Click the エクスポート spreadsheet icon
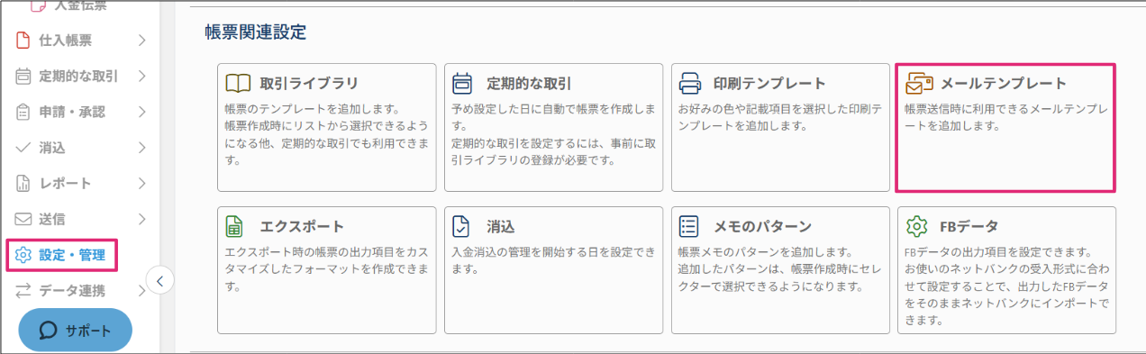This screenshot has height=354, width=1146. point(234,226)
